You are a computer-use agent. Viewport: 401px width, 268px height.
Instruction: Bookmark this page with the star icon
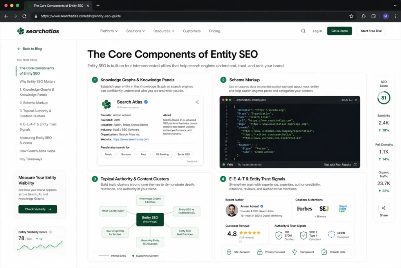coord(351,16)
